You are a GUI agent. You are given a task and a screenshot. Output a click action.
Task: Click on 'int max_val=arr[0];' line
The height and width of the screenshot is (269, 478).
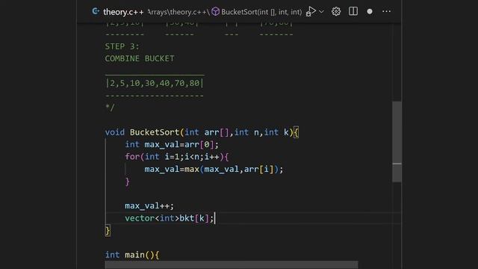coord(172,144)
